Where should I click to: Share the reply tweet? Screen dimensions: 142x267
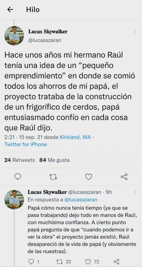[116, 262]
